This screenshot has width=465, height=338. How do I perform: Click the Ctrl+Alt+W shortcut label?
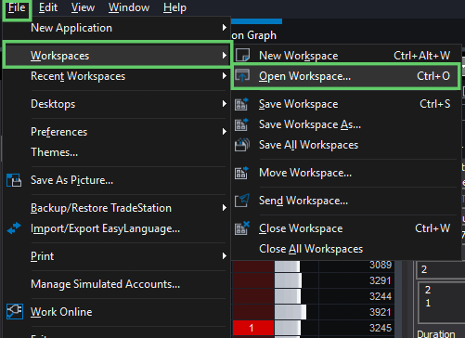(x=421, y=56)
